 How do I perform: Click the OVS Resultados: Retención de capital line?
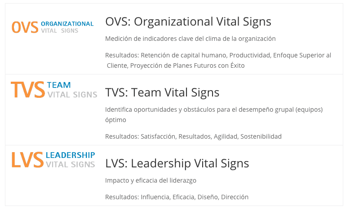pyautogui.click(x=218, y=61)
